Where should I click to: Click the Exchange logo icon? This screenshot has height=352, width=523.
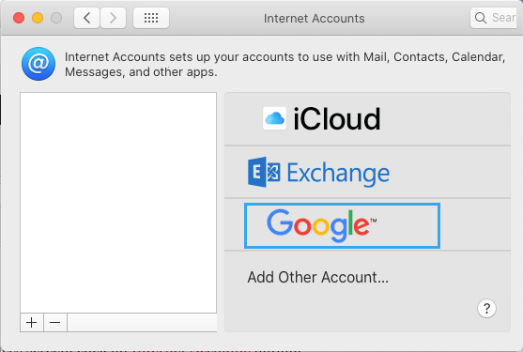[264, 172]
